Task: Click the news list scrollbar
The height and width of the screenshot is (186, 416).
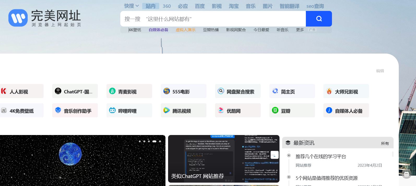Action: (x=393, y=154)
